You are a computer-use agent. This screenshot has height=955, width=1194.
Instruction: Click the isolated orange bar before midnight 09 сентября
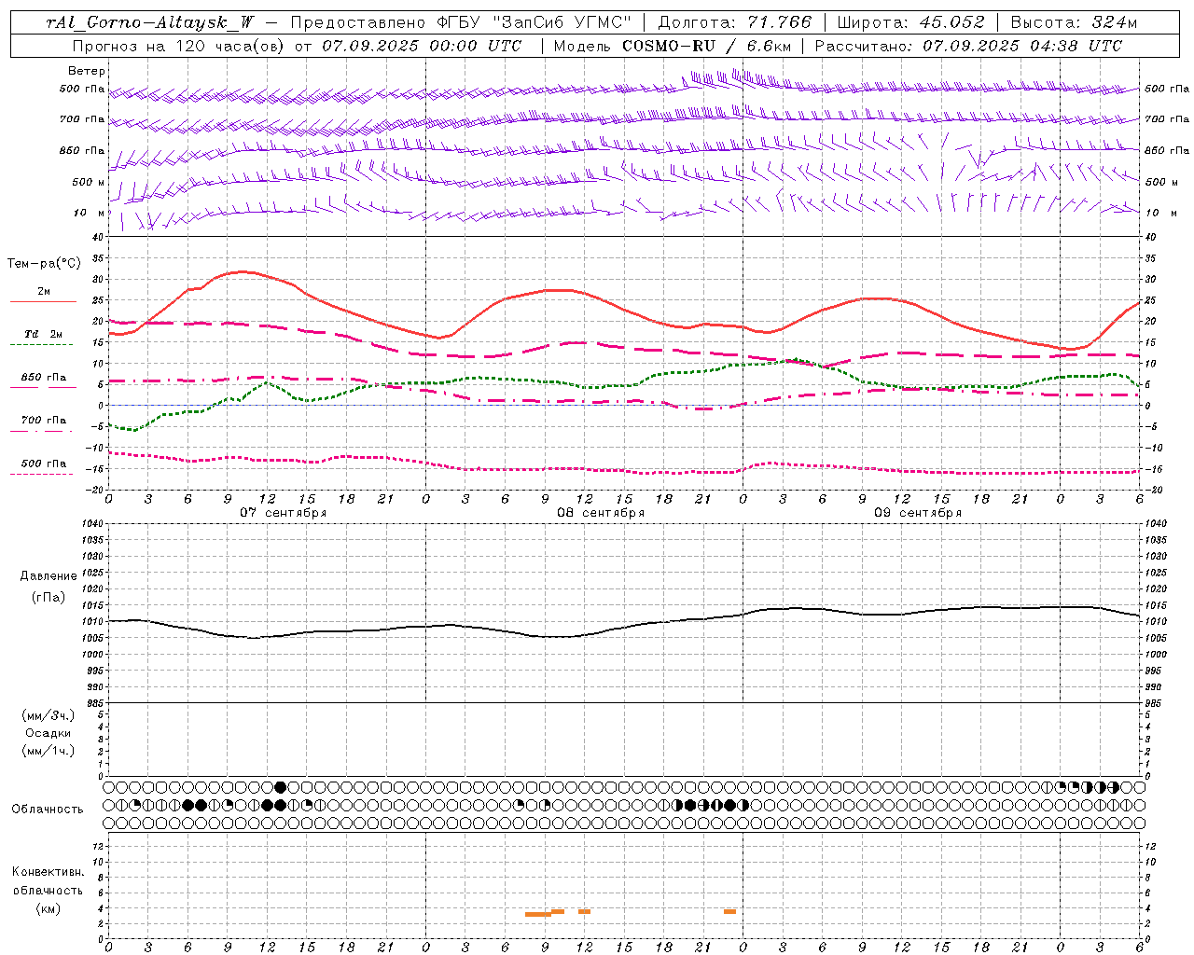[x=729, y=911]
